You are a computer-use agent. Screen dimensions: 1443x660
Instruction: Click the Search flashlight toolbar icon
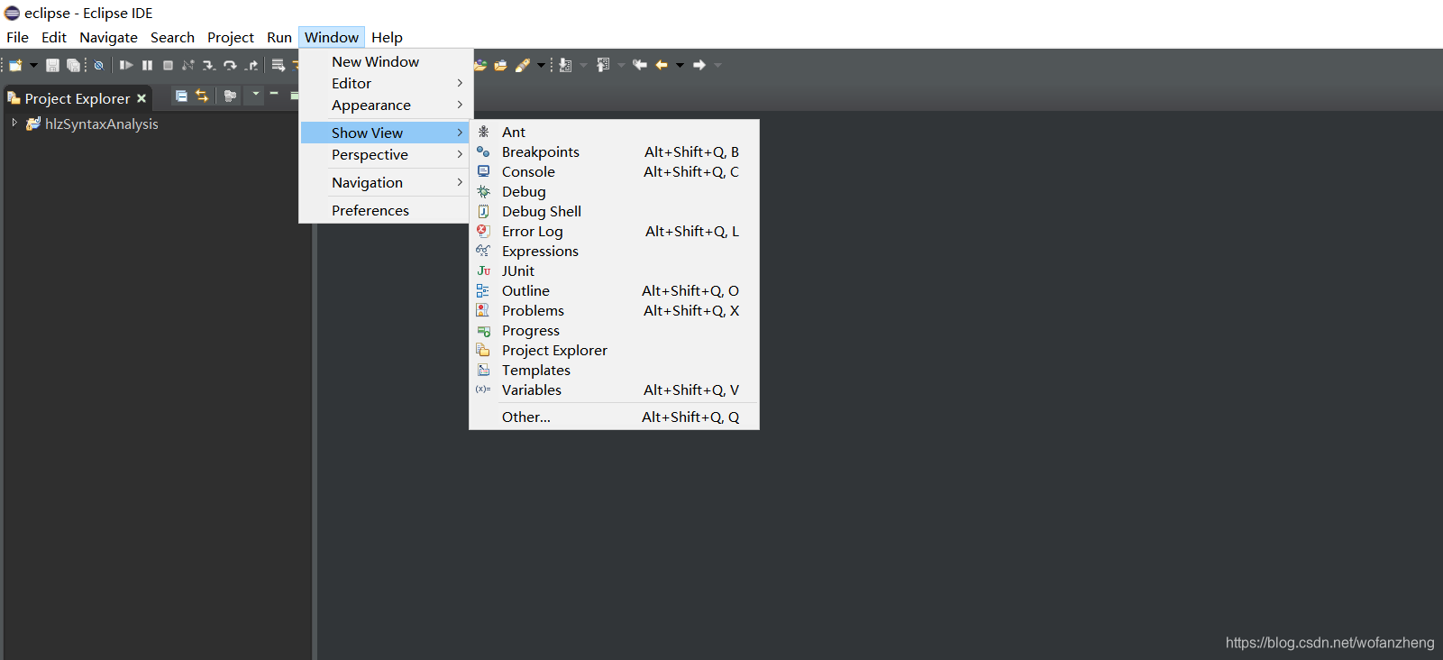tap(523, 65)
